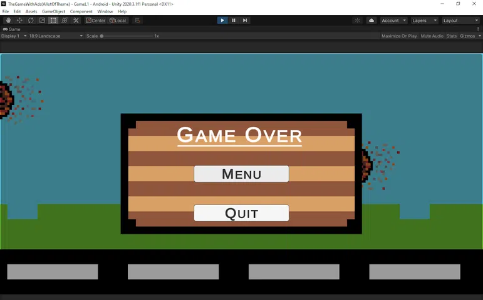Open custom editor tools icon
This screenshot has width=483, height=300.
point(76,21)
